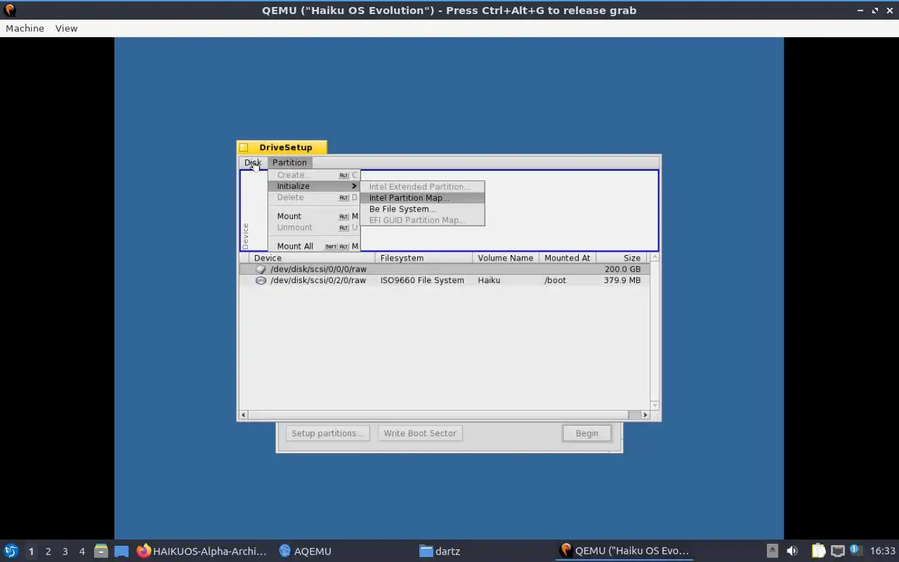
Task: Open the Partition menu in DriveSetup
Action: (289, 162)
